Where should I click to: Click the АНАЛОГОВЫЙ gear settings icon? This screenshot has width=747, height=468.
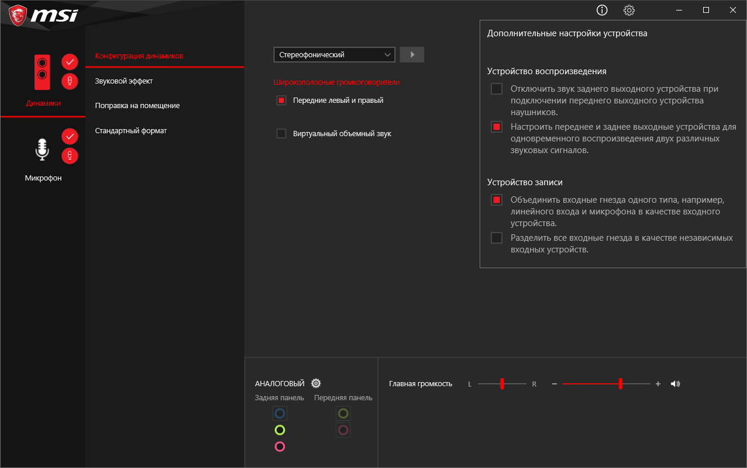pyautogui.click(x=316, y=383)
